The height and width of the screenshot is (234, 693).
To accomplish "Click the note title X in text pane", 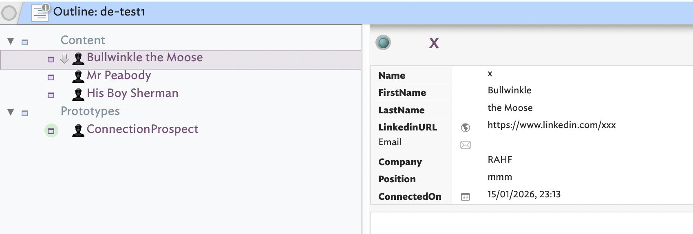I will 434,43.
